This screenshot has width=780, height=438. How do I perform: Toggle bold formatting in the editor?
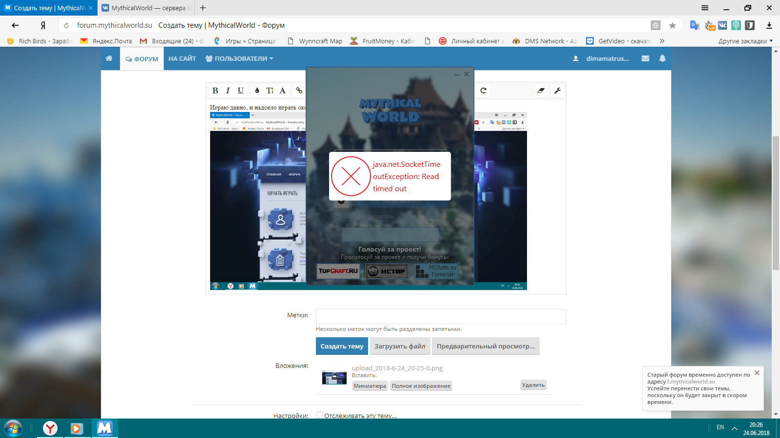coord(215,91)
